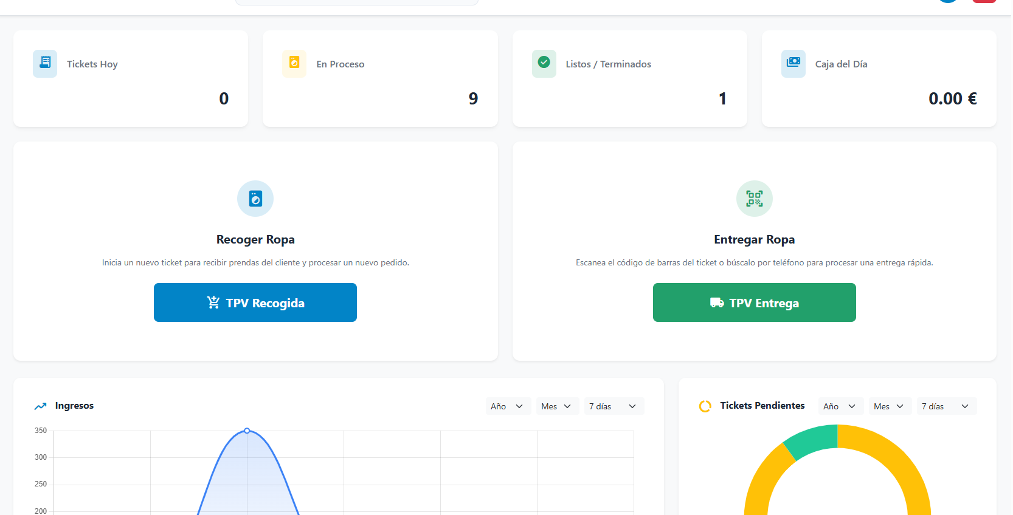Open 7 días dropdown in Tickets Pendientes
The width and height of the screenshot is (1013, 515).
(x=947, y=406)
